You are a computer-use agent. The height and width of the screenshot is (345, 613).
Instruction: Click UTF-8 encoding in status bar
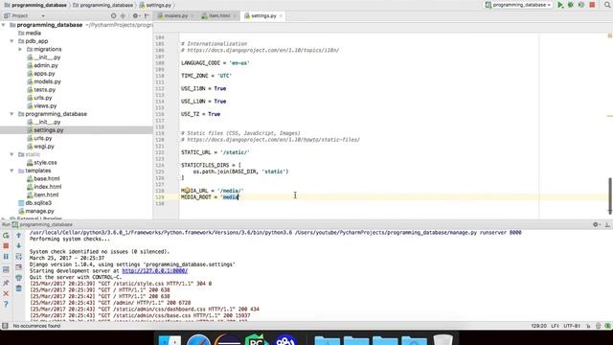(x=572, y=326)
